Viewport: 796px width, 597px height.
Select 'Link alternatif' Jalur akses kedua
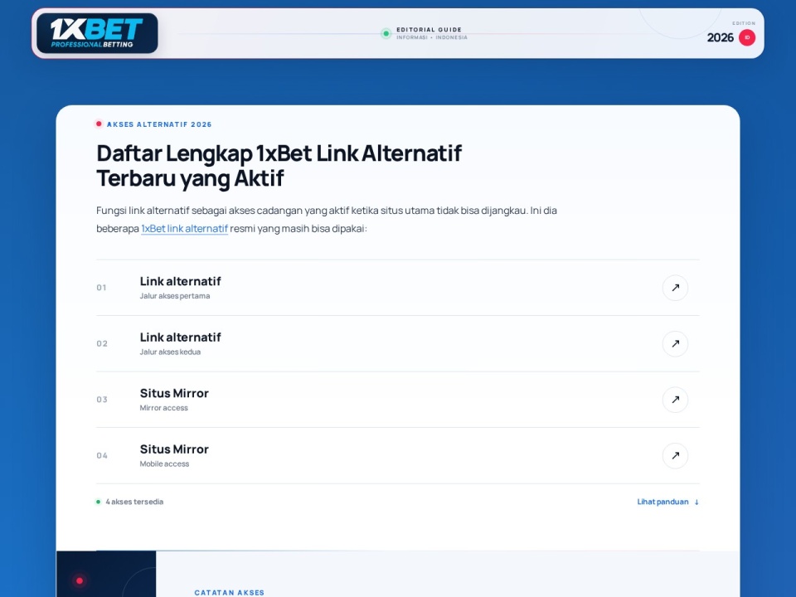click(397, 343)
